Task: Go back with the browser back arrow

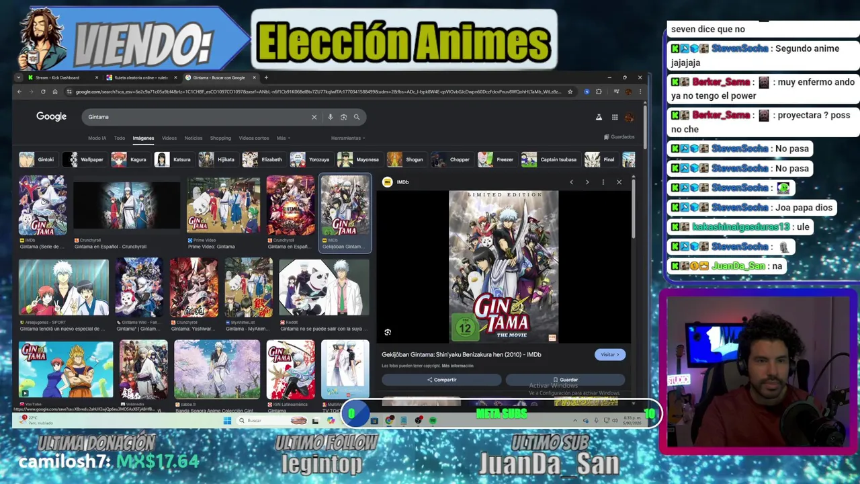Action: [x=19, y=91]
